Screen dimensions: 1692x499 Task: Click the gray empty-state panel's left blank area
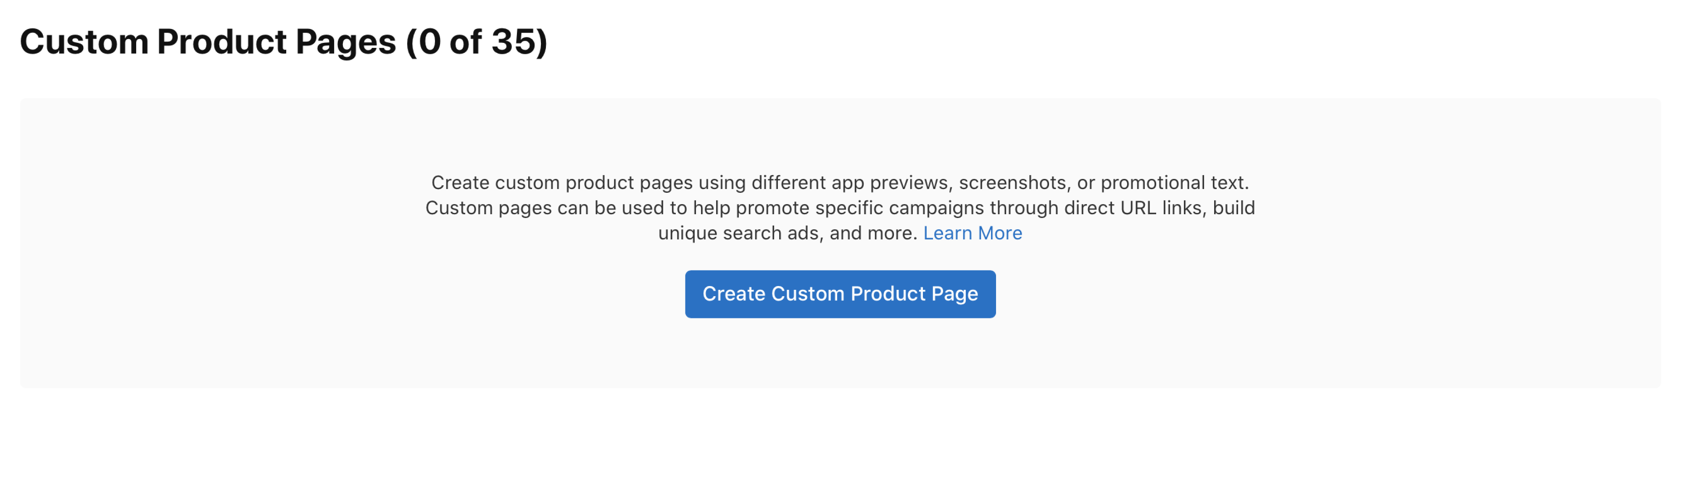coord(217,243)
